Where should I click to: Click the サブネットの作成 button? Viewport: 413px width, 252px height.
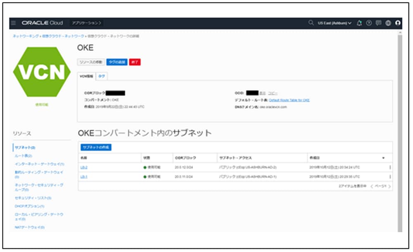[95, 147]
